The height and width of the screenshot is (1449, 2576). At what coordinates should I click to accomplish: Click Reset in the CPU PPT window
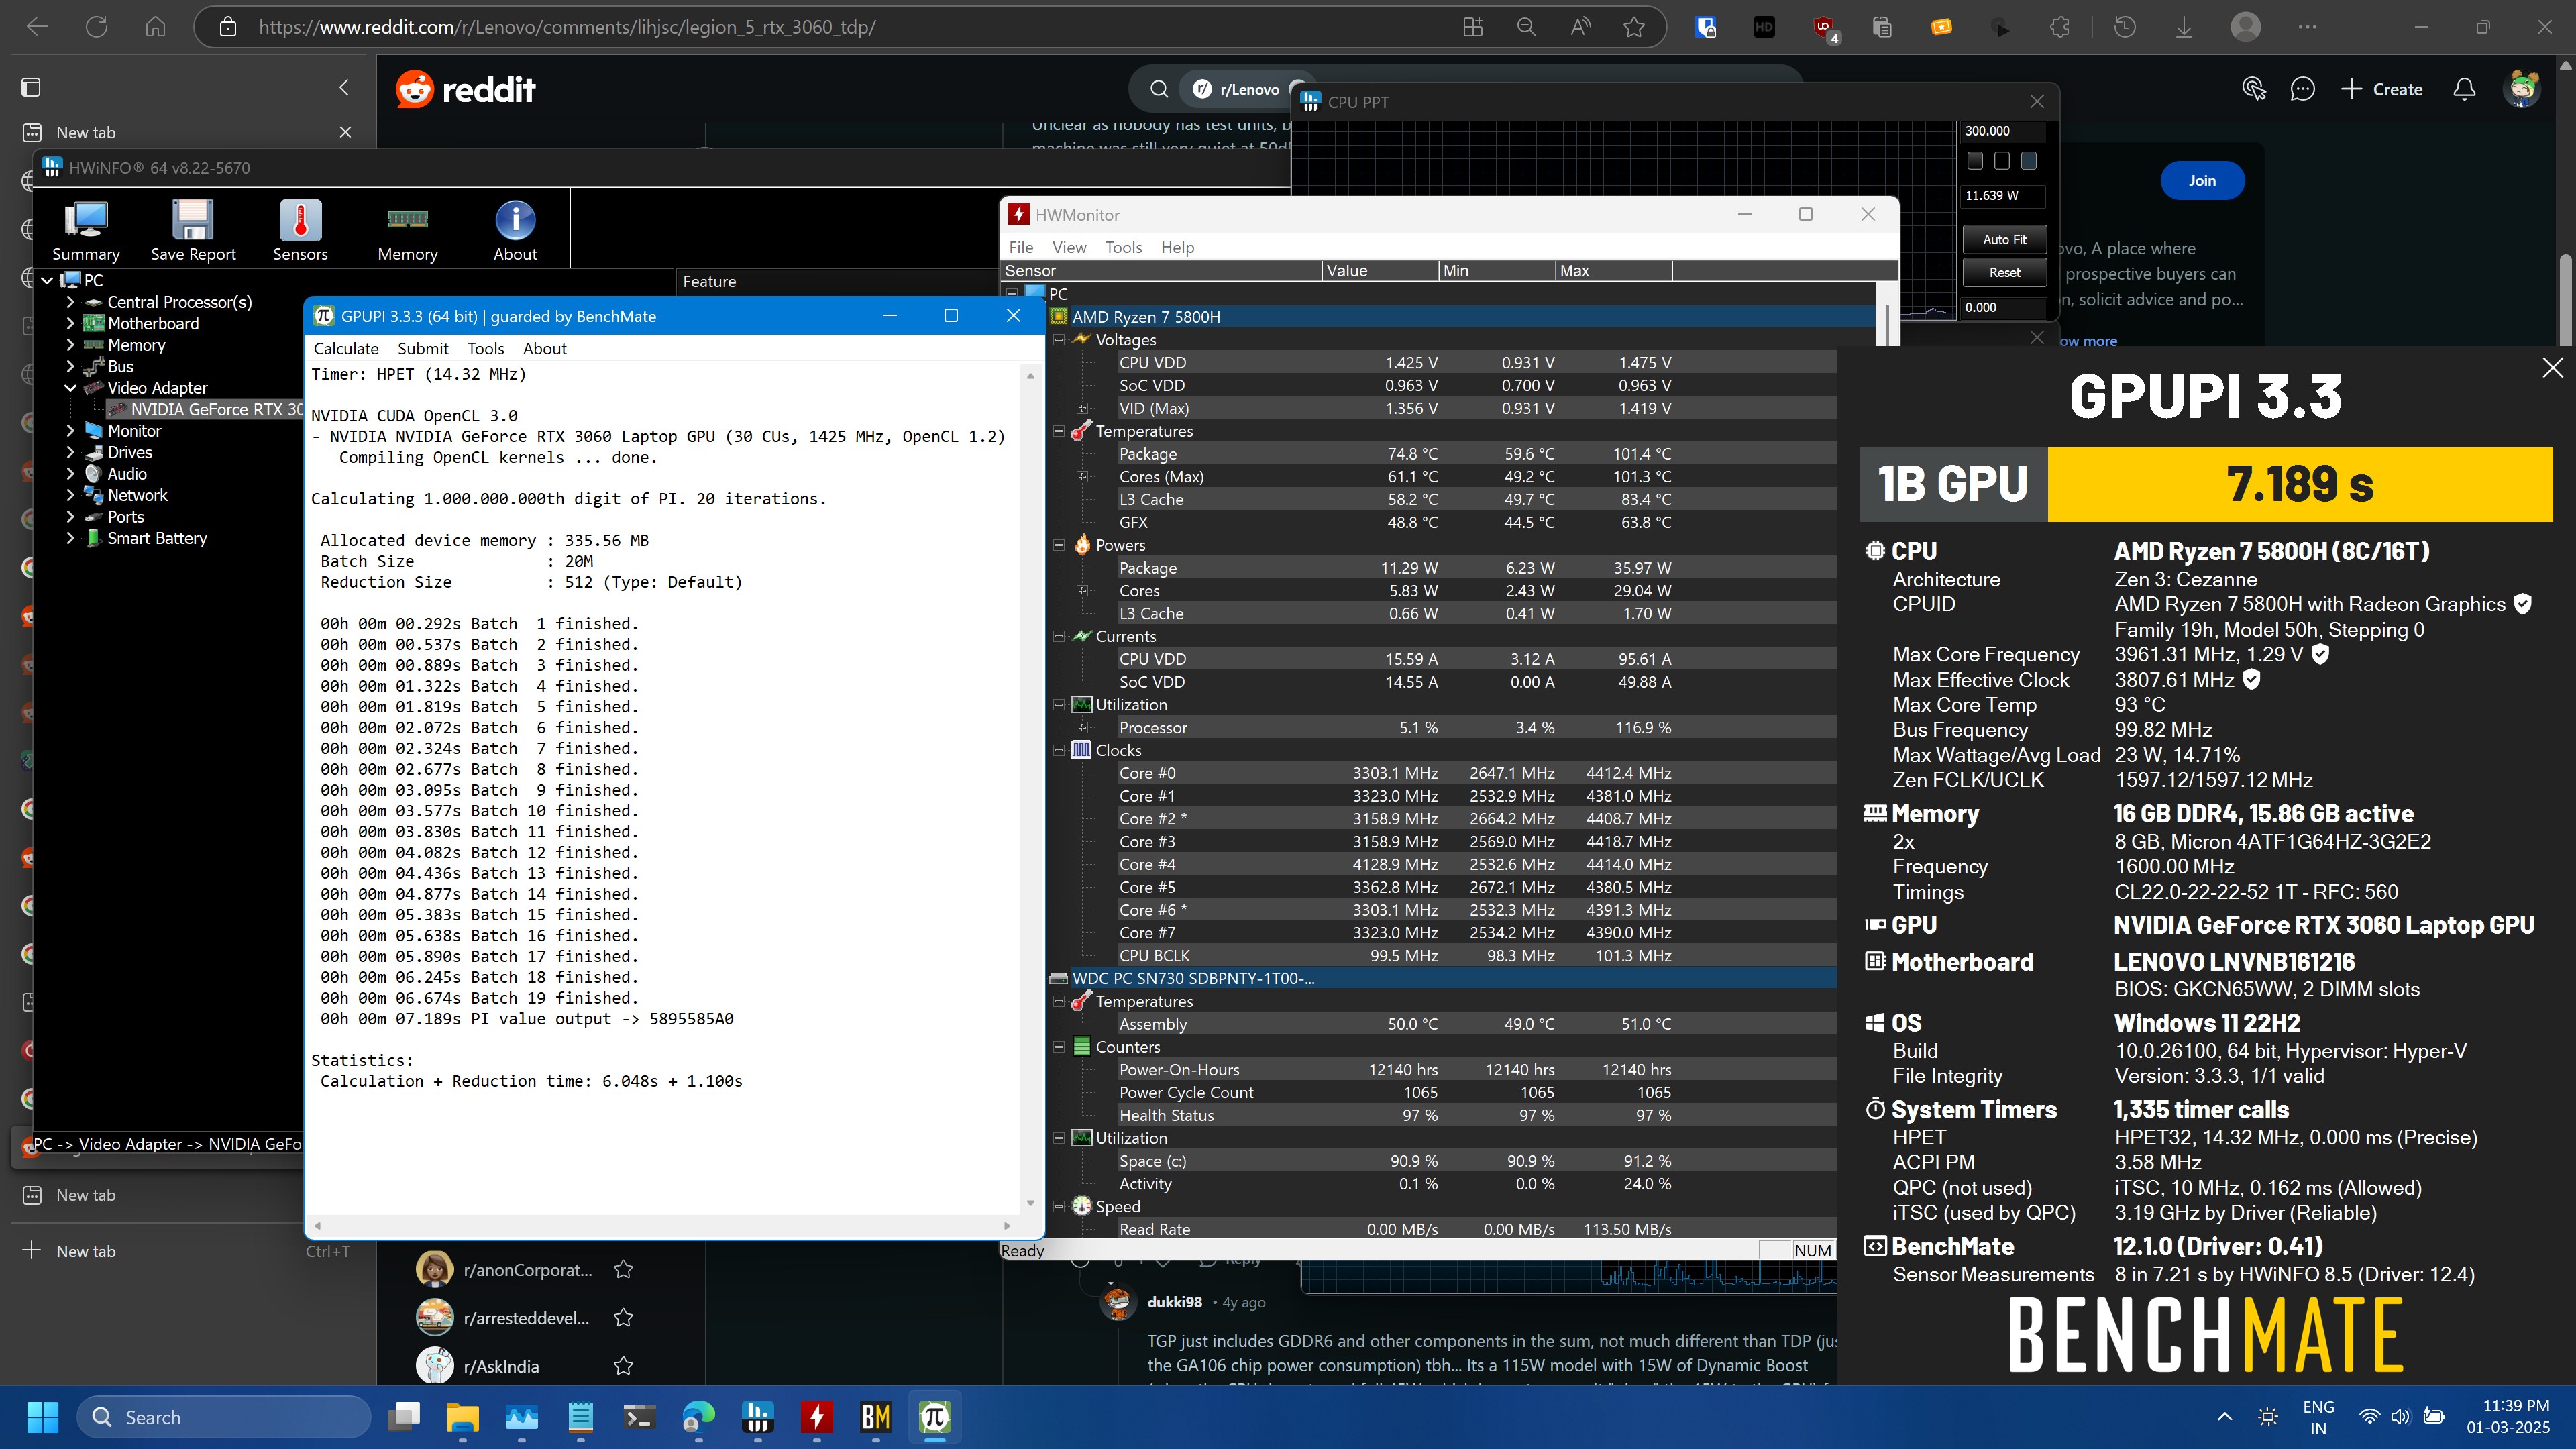coord(2004,272)
